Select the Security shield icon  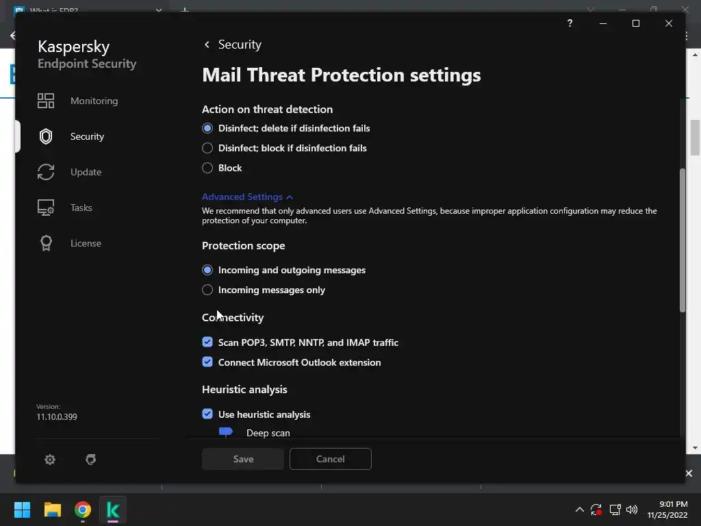pos(46,136)
